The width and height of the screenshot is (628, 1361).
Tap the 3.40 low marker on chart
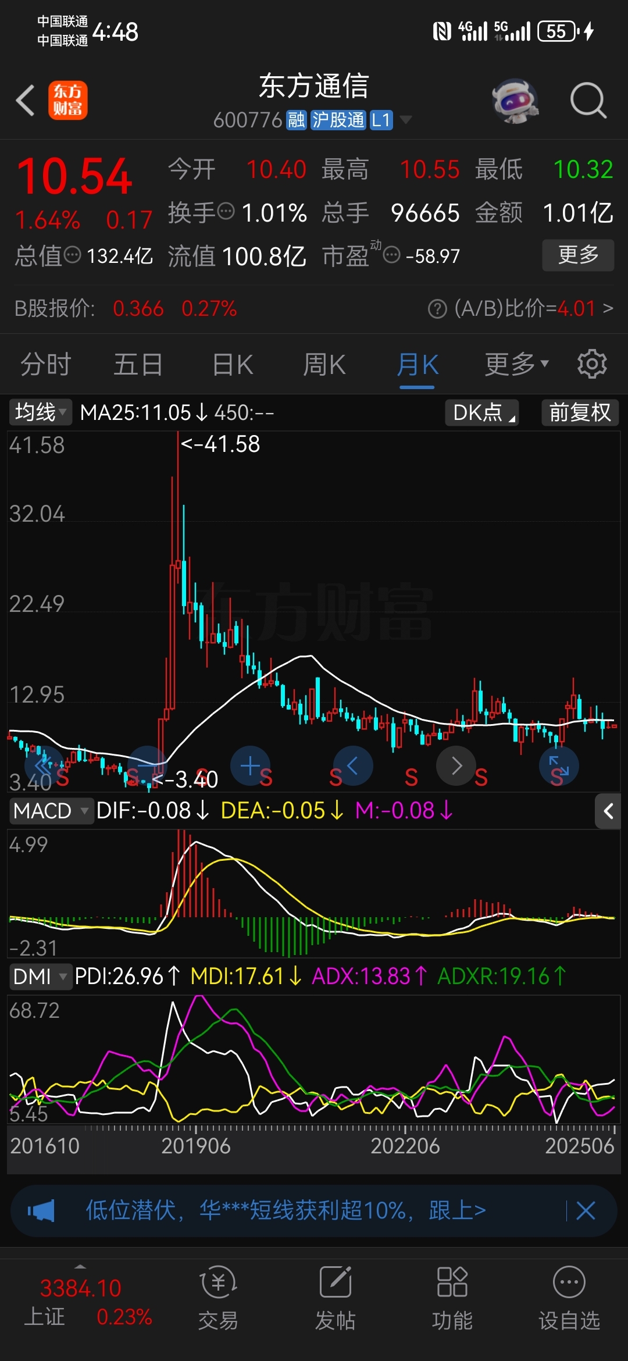tap(185, 779)
